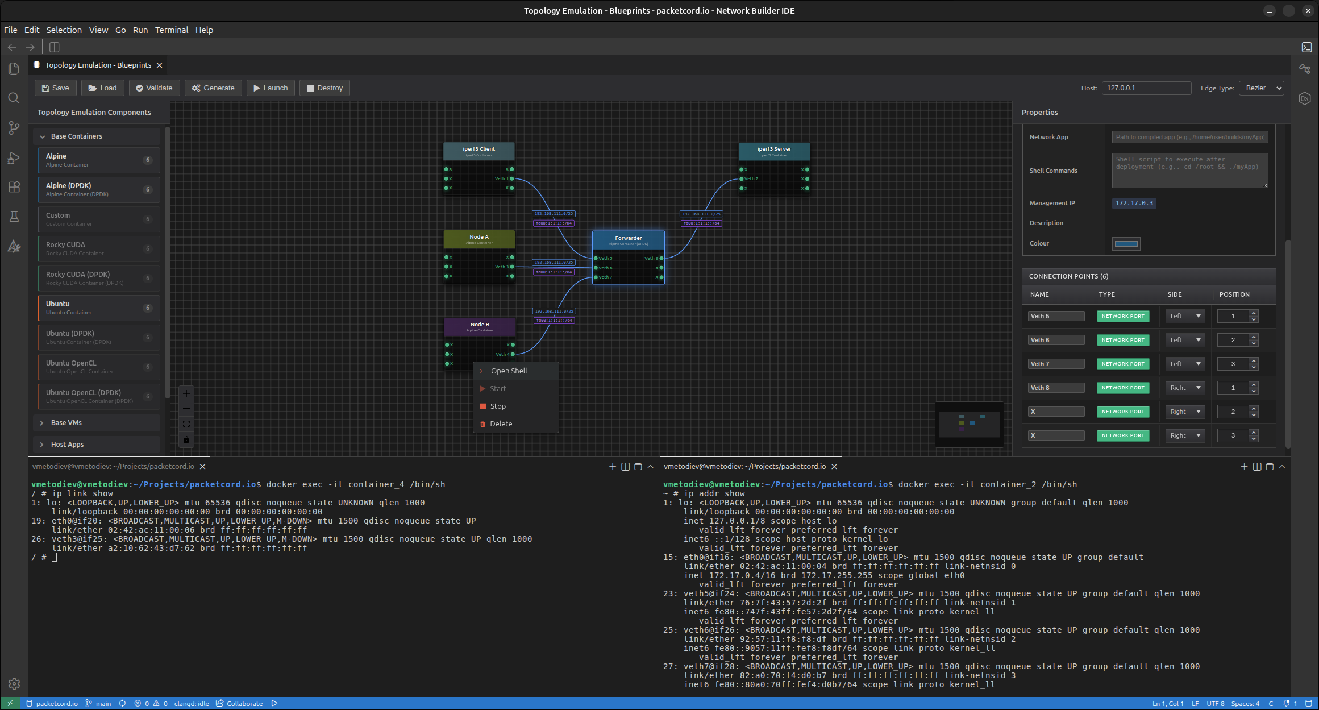1319x710 pixels.
Task: Open the Edge Type Bezier dropdown
Action: [x=1261, y=88]
